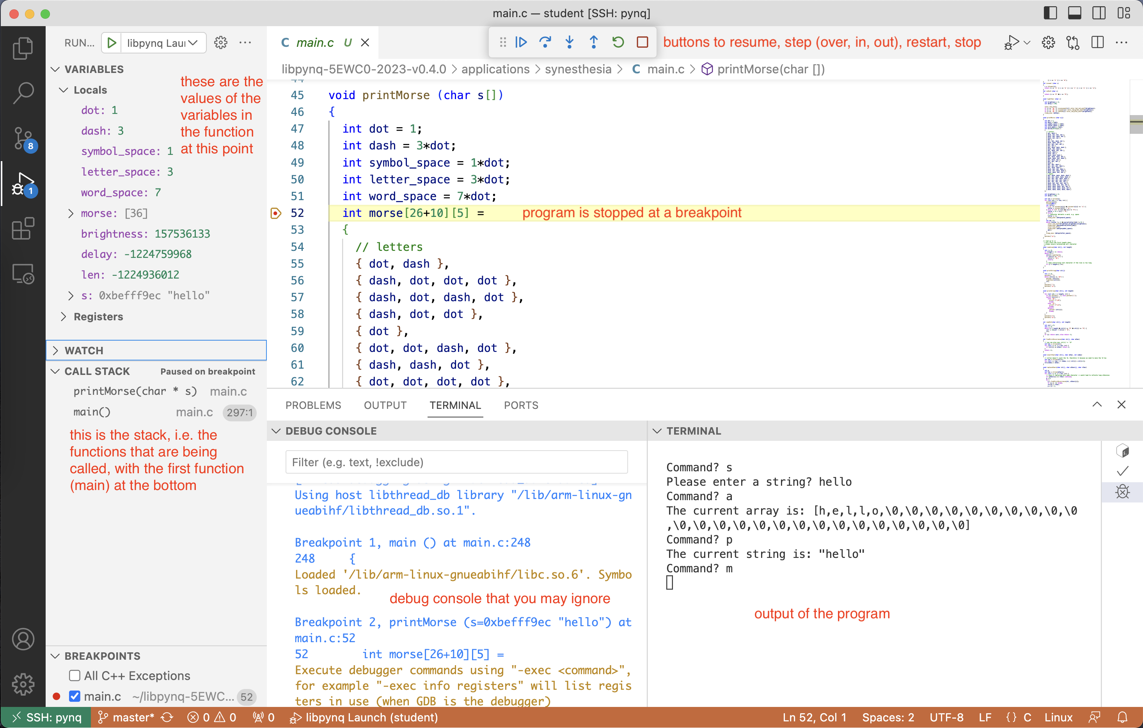The height and width of the screenshot is (728, 1143).
Task: Collapse the BREAKPOINTS section
Action: [55, 656]
